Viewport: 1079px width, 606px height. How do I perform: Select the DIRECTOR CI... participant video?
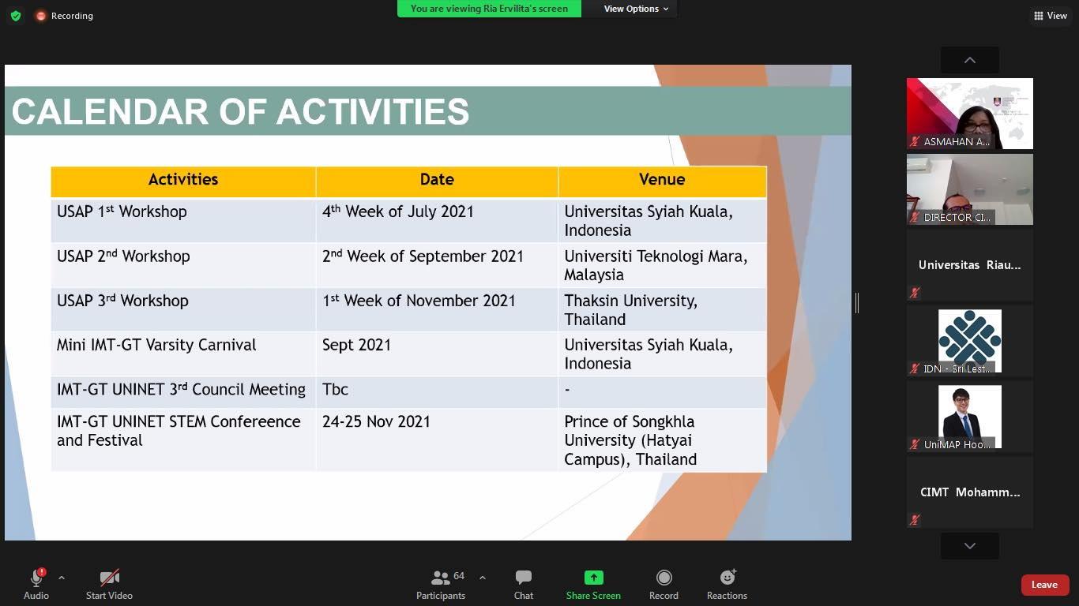click(970, 189)
